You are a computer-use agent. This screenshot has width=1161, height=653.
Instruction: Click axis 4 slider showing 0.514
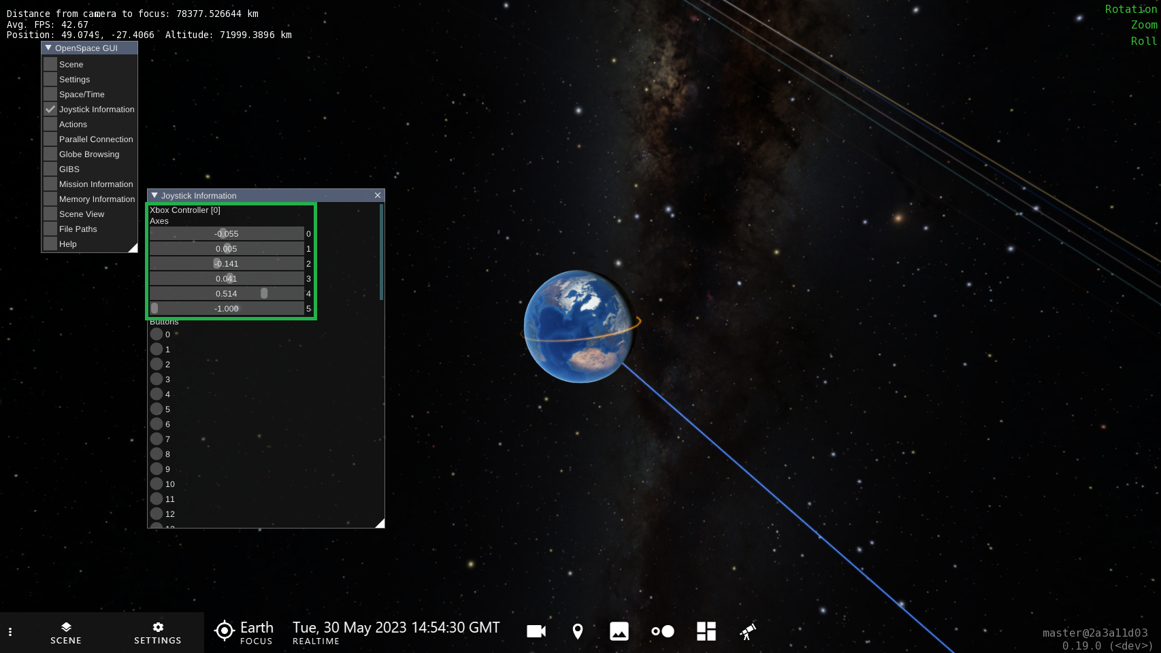coord(227,293)
